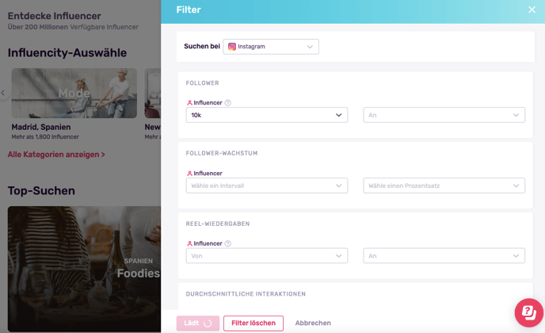Click help icon beside Reel-Wiedergaben Influencer
The height and width of the screenshot is (333, 545).
click(x=227, y=243)
